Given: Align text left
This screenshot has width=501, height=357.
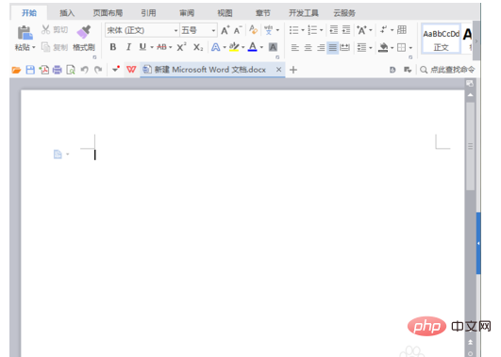Looking at the screenshot, I should (x=295, y=47).
